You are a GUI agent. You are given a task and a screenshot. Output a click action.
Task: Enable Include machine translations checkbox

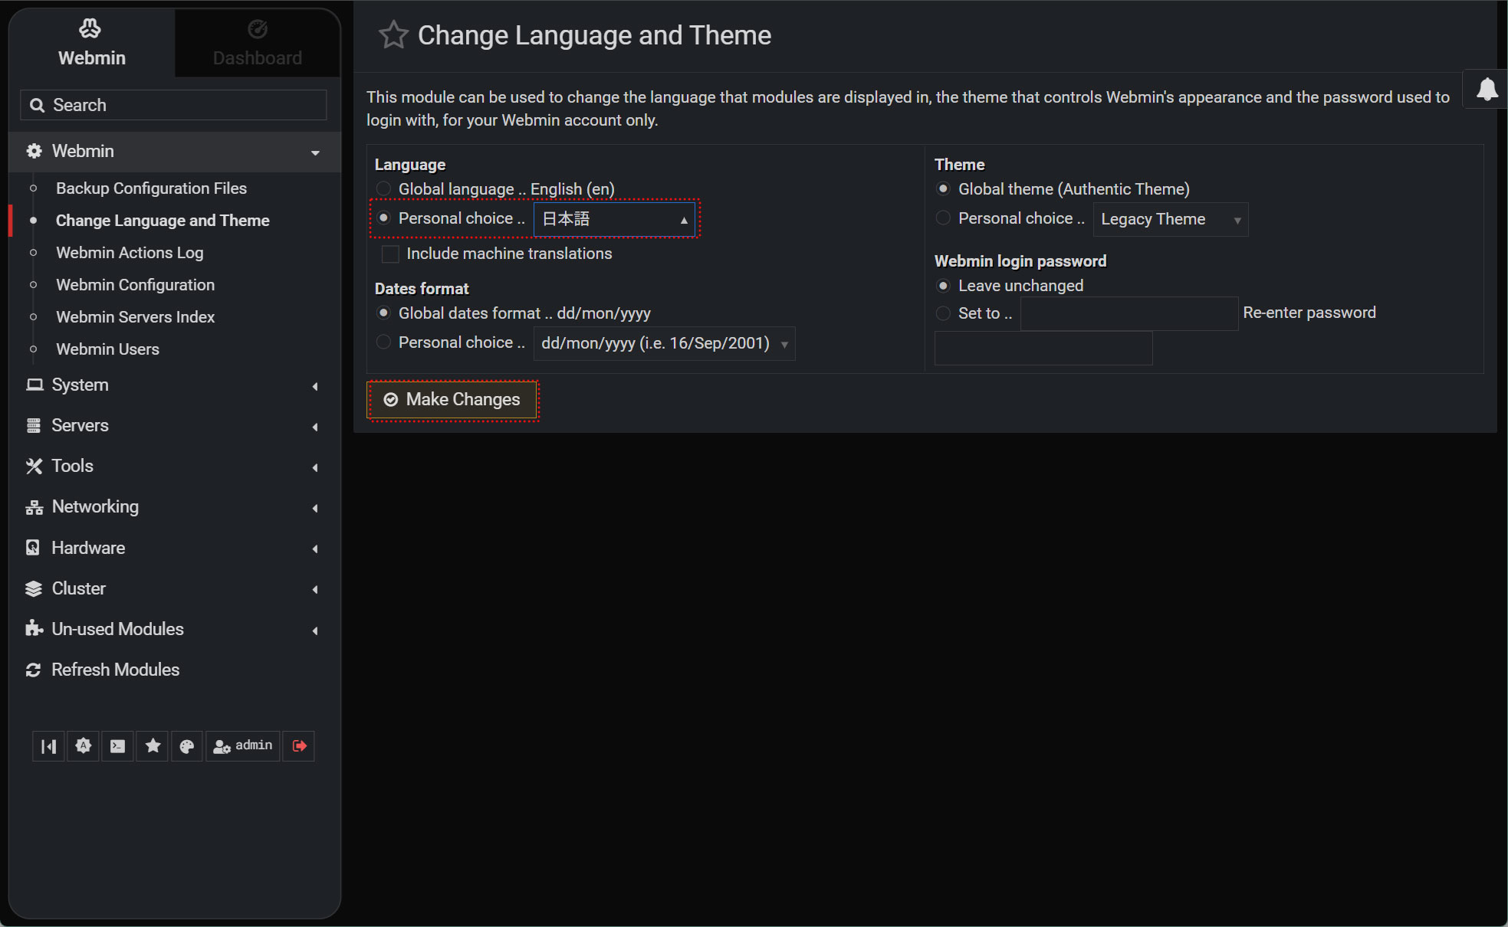390,254
